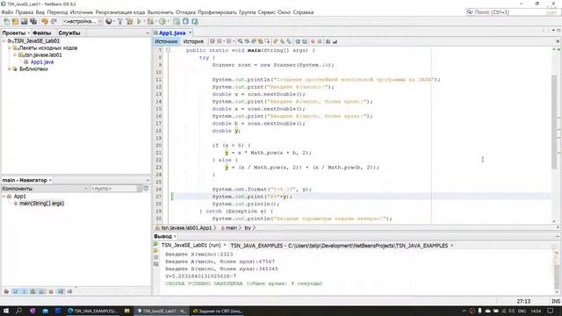562x316 pixels.
Task: Toggle the fifth Navigator filter button
Action: tap(42, 291)
